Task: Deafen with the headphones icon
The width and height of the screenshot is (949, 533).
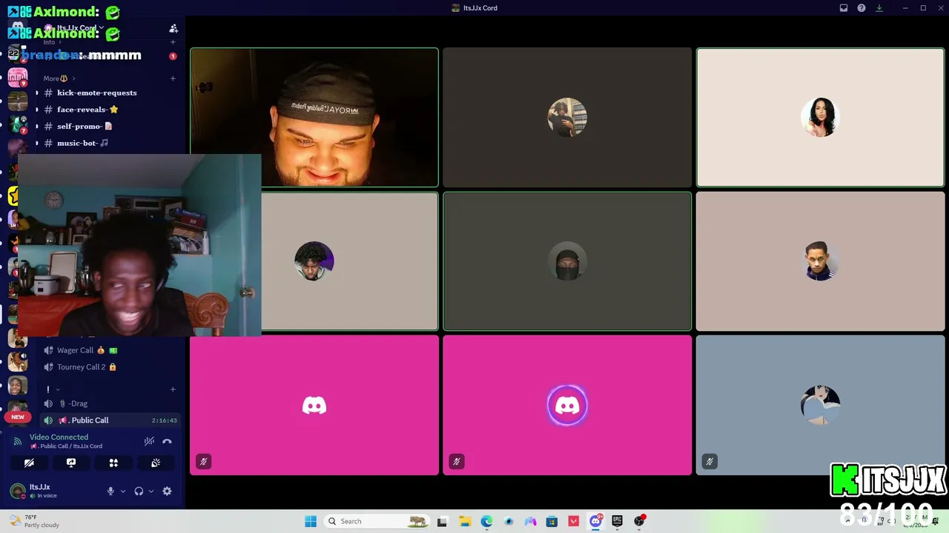Action: click(x=139, y=491)
